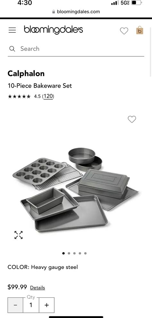Tap the search magnifying glass icon
This screenshot has height=318, width=152.
[x=12, y=49]
